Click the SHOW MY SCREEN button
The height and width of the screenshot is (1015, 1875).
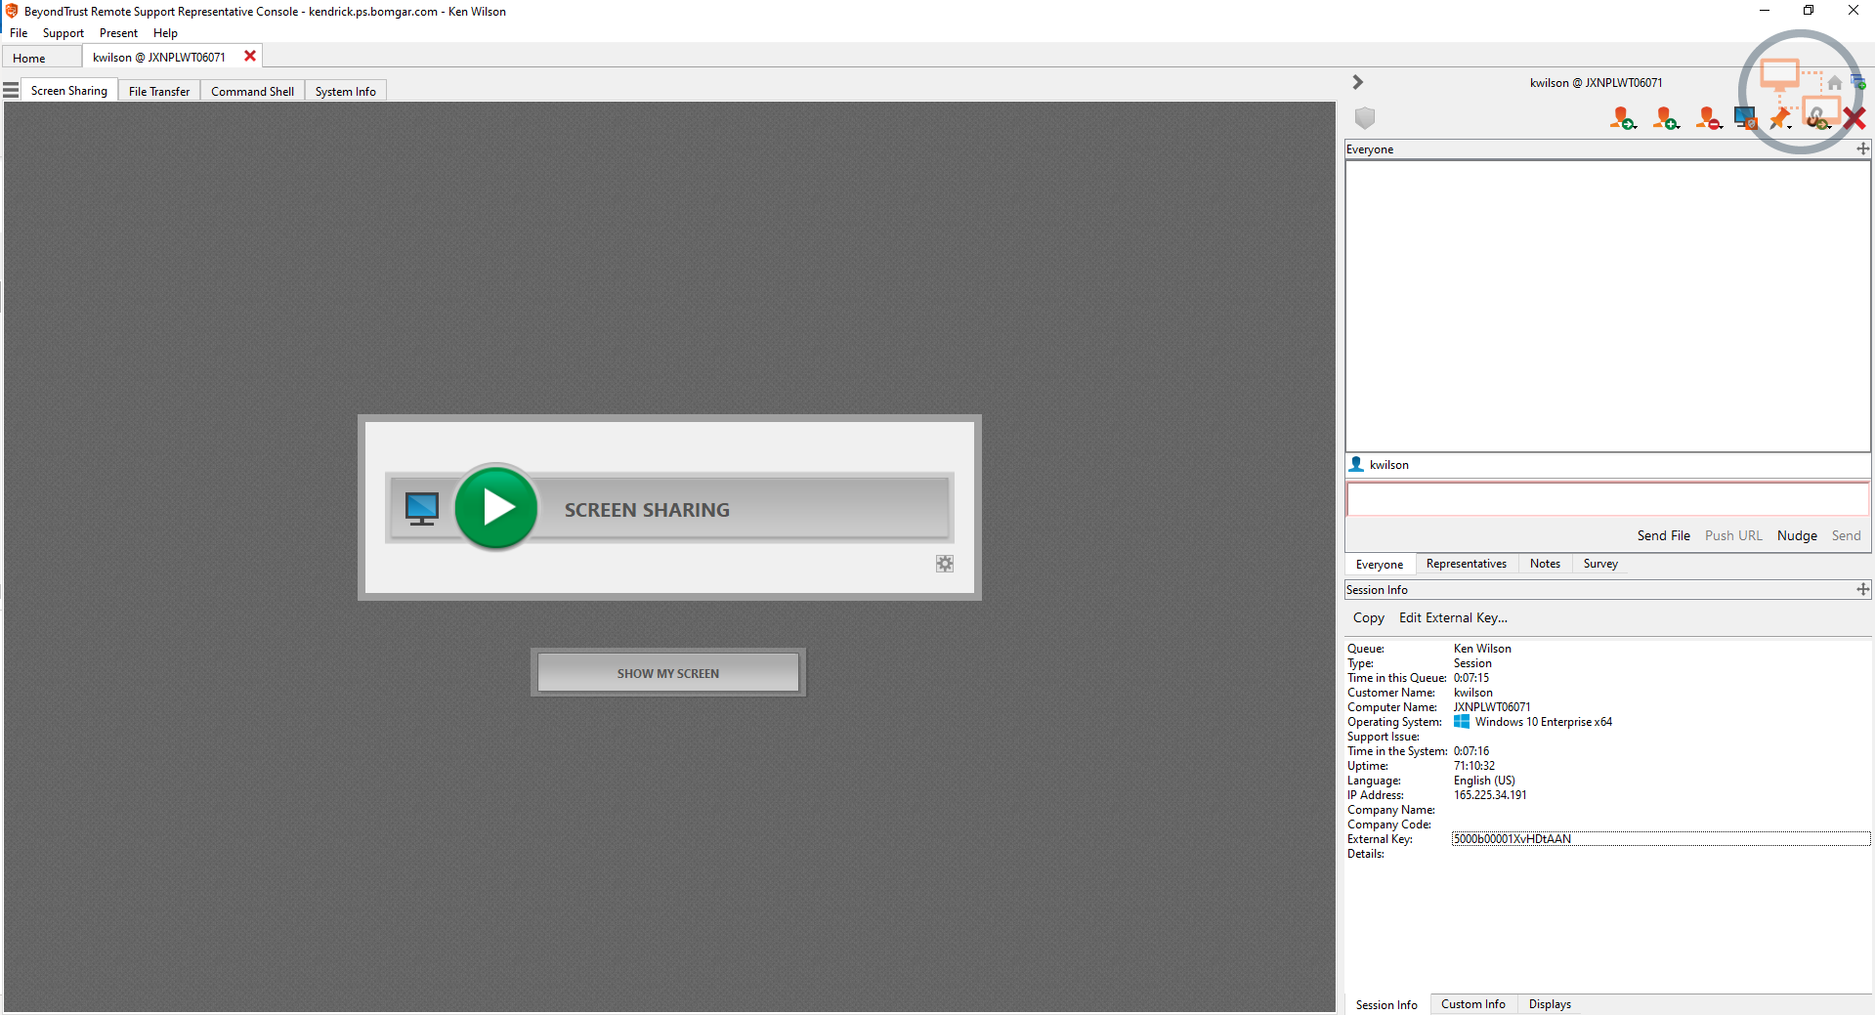[x=668, y=672]
